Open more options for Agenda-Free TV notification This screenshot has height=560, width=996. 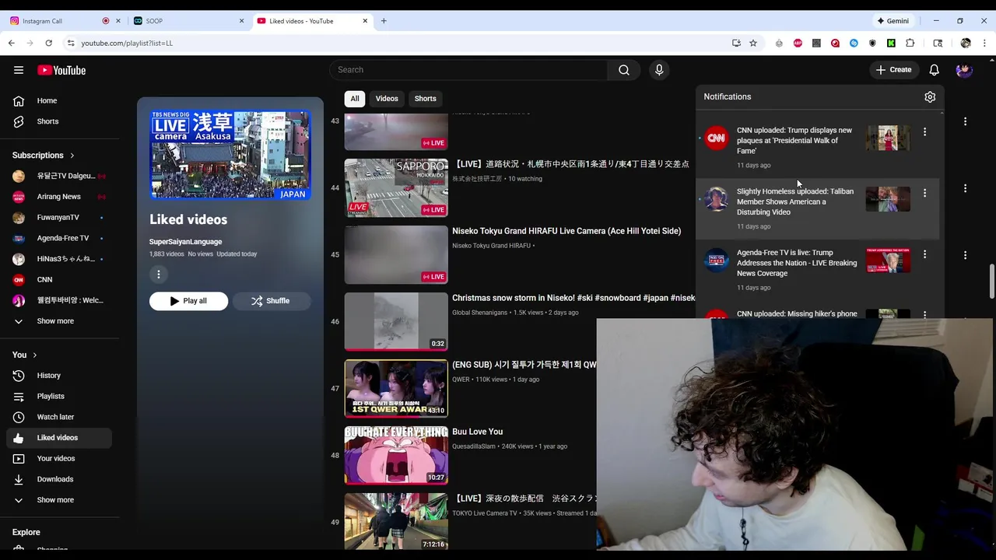pyautogui.click(x=924, y=254)
